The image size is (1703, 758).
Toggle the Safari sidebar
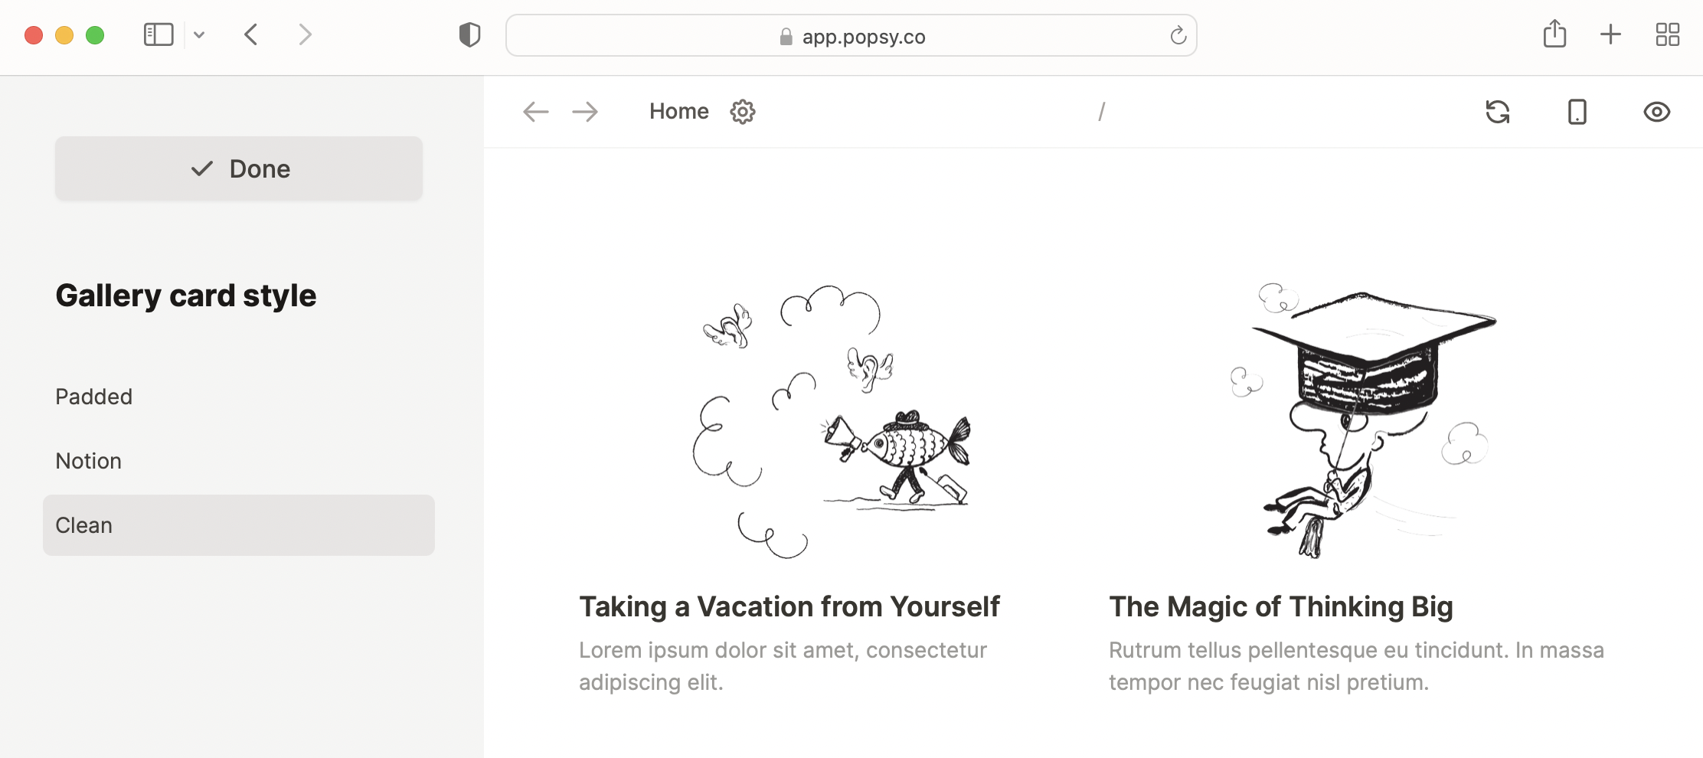coord(159,34)
